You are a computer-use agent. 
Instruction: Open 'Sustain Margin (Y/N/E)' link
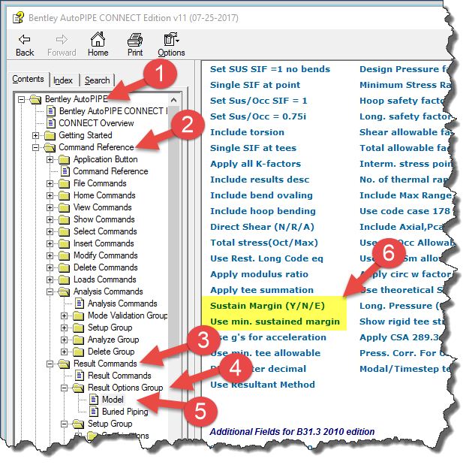pos(267,306)
